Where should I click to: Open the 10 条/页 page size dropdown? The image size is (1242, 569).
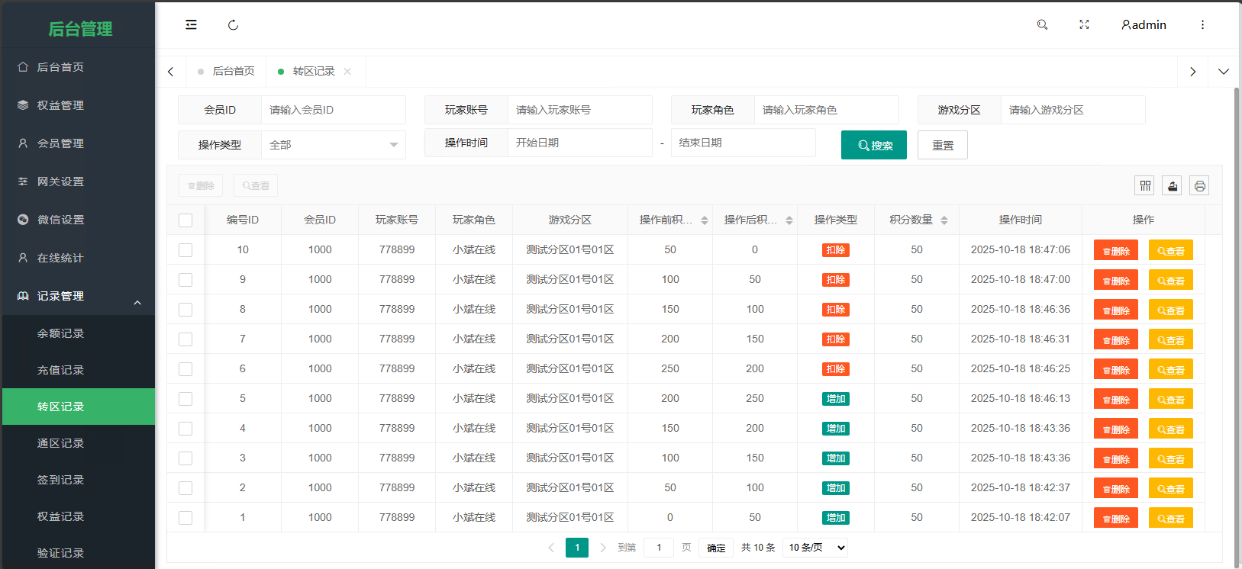coord(815,548)
